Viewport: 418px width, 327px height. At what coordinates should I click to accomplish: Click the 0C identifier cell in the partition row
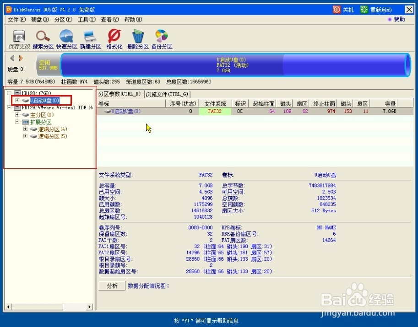[x=240, y=111]
